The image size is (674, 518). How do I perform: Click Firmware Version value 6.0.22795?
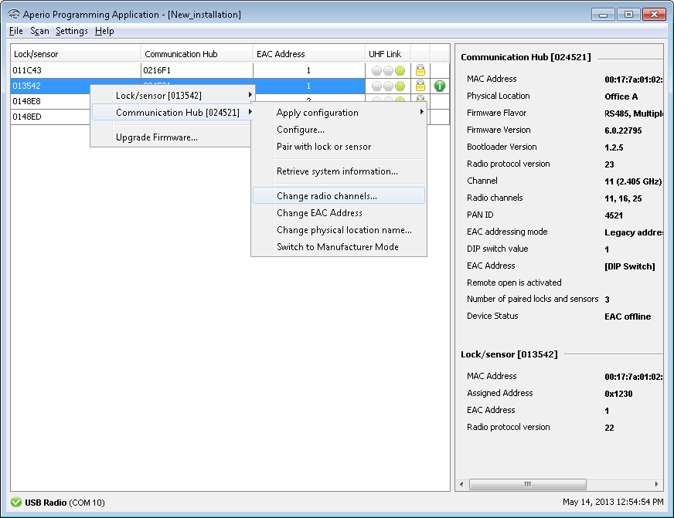click(x=623, y=130)
